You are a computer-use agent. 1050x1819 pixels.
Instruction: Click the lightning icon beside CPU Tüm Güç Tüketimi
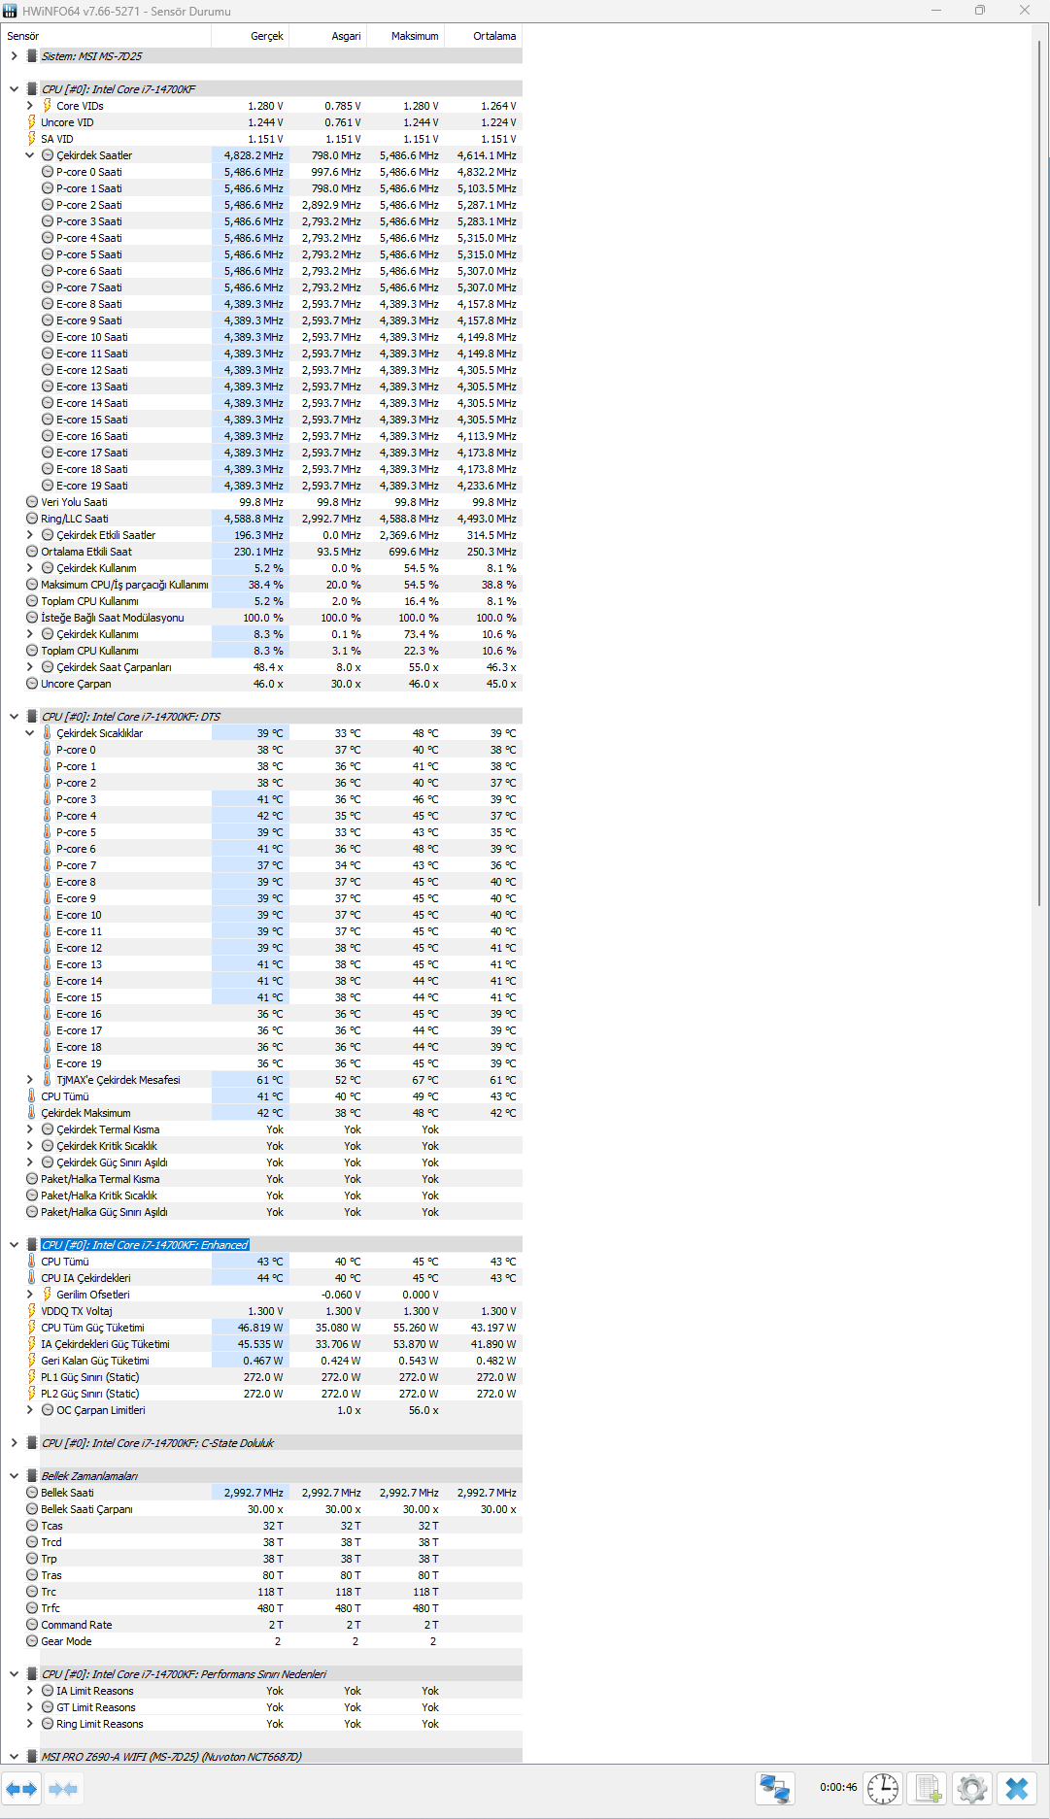31,1328
